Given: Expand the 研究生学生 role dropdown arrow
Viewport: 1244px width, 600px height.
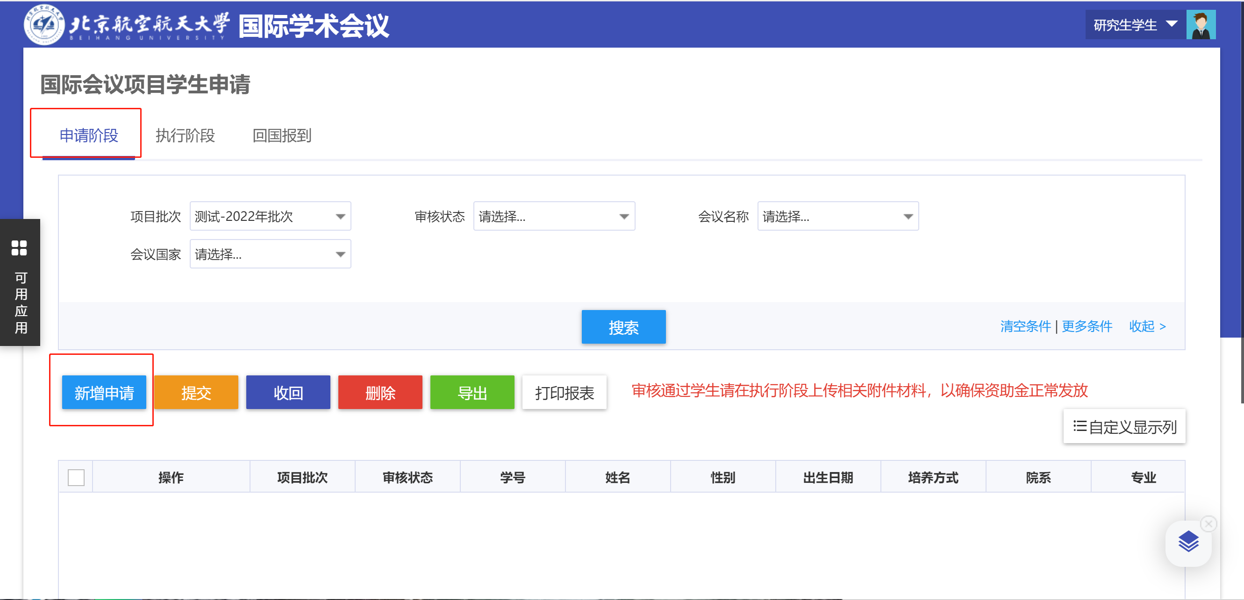Looking at the screenshot, I should tap(1172, 24).
